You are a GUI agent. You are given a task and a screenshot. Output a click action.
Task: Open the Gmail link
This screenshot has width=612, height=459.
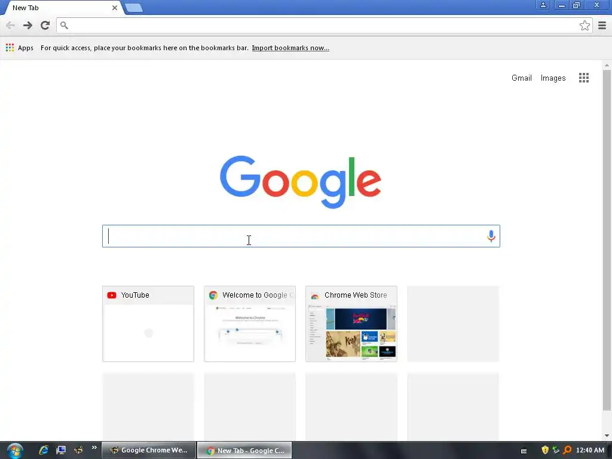[521, 78]
